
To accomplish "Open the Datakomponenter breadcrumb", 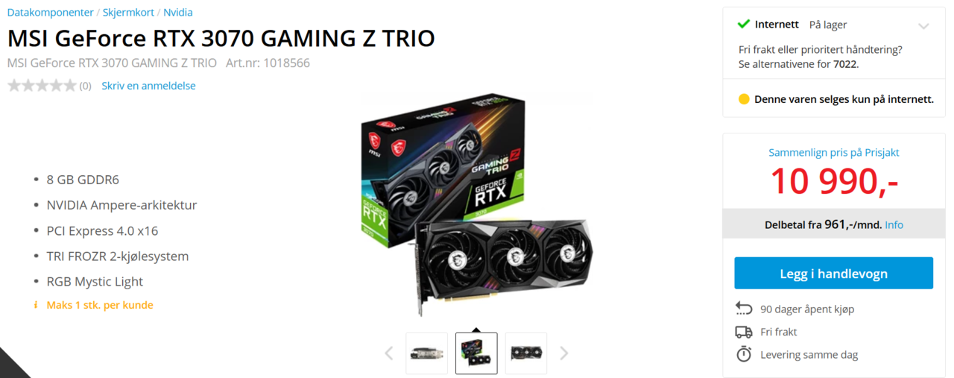I will point(51,13).
